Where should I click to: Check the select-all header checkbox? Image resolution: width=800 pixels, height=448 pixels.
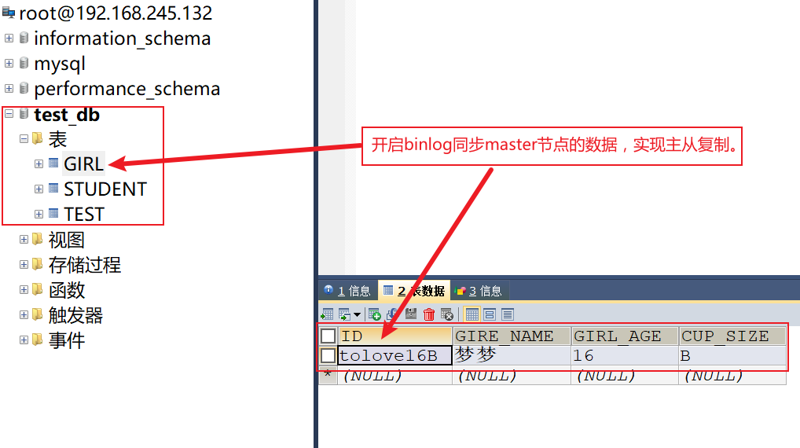pyautogui.click(x=328, y=336)
